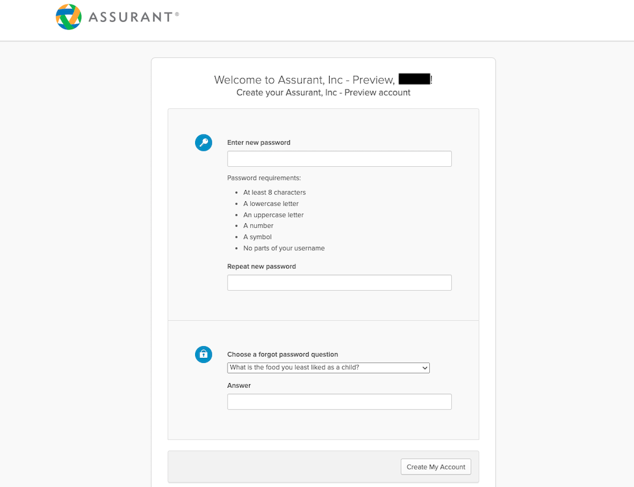The height and width of the screenshot is (487, 634).
Task: Click the blacked-out name in welcome heading
Action: [414, 79]
